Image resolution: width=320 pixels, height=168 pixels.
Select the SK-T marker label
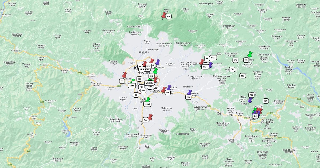tap(205, 67)
